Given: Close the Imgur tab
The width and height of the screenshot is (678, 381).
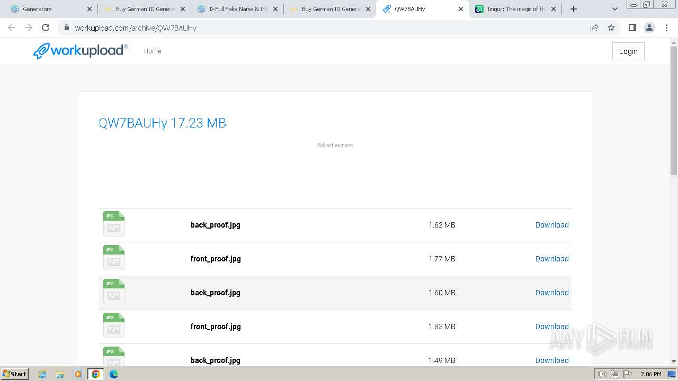Looking at the screenshot, I should point(554,9).
